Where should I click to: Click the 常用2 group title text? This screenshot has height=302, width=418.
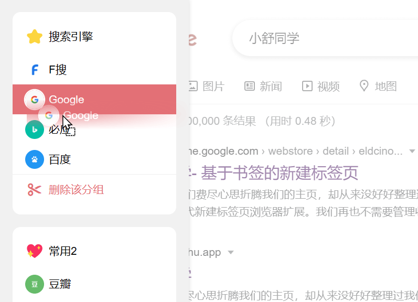[x=63, y=251]
